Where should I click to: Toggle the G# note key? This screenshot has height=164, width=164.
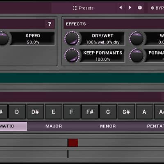(126, 112)
